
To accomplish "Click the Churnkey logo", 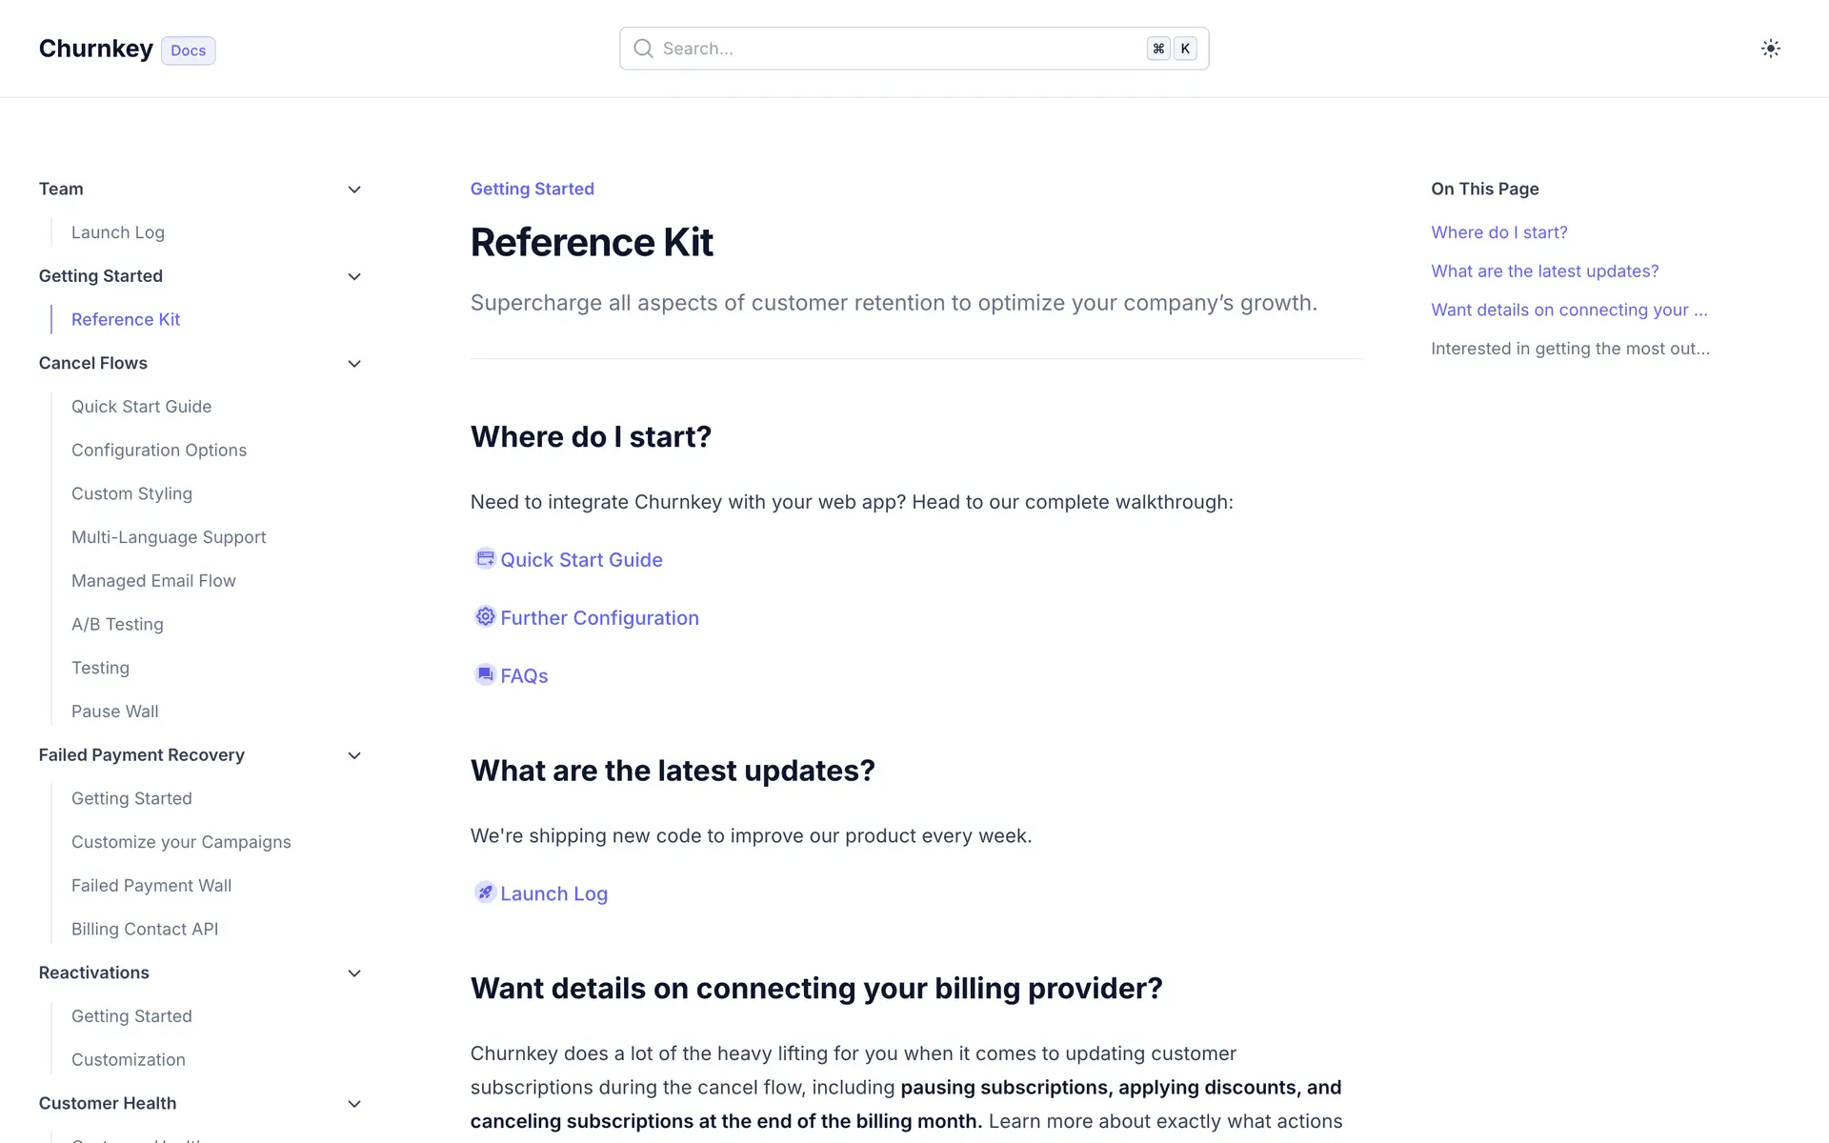I will (x=96, y=49).
